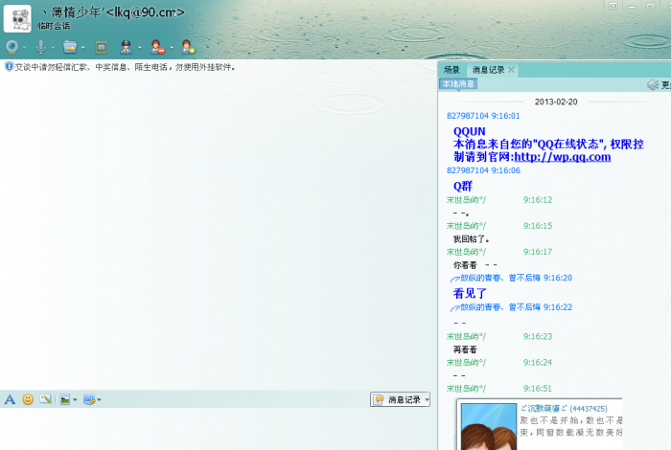Screen dimensions: 671x450
Task: Start a video call with webcam icon
Action: (x=12, y=47)
